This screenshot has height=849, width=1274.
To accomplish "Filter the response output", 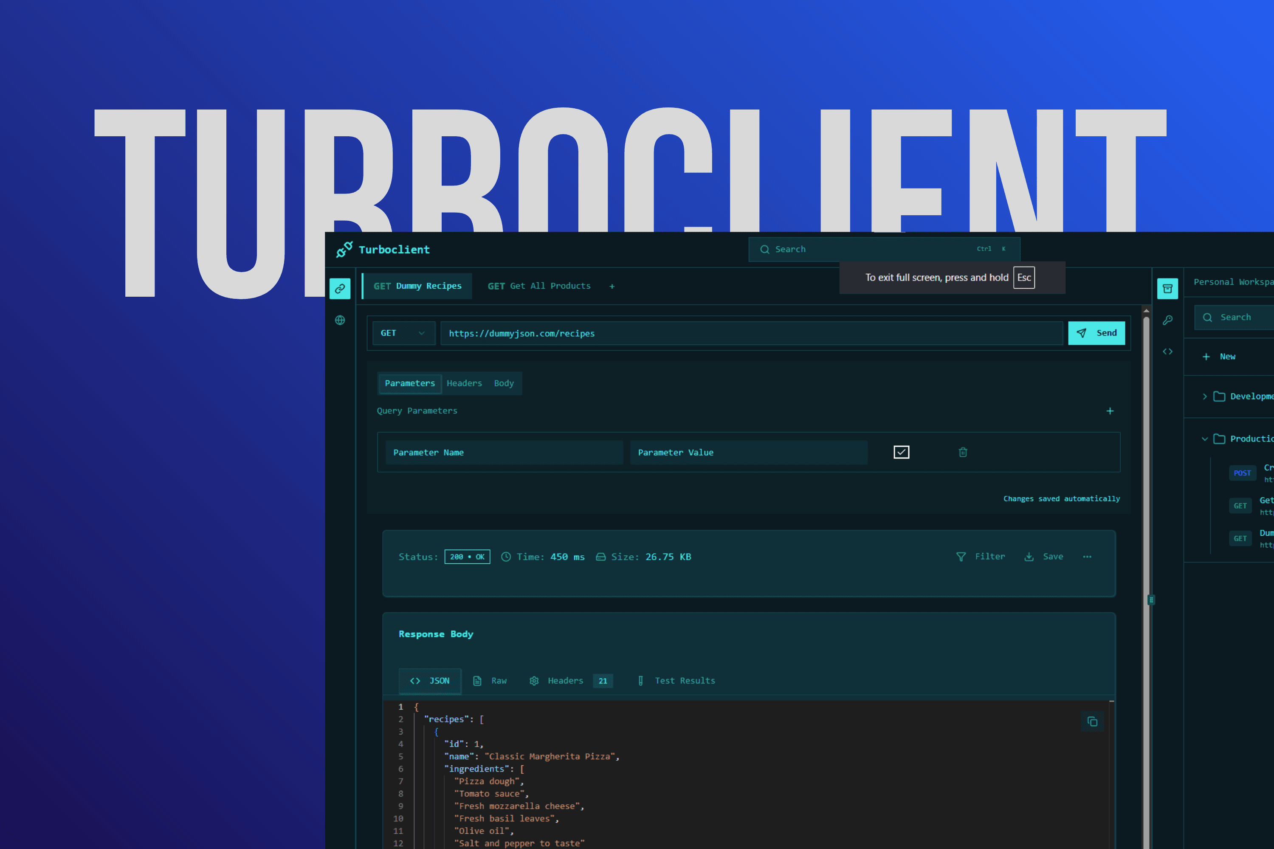I will [981, 556].
